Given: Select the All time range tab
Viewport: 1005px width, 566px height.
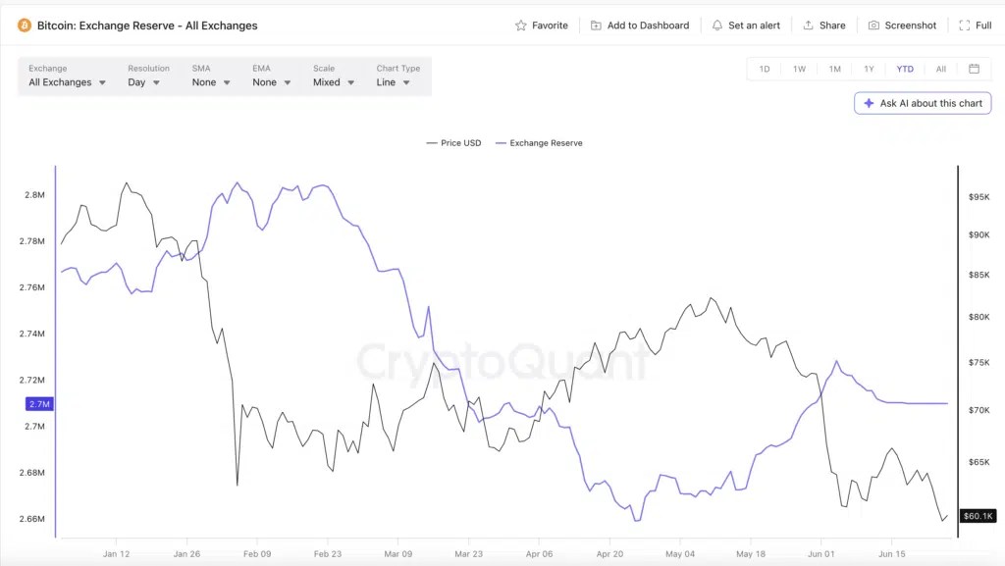Looking at the screenshot, I should point(941,69).
